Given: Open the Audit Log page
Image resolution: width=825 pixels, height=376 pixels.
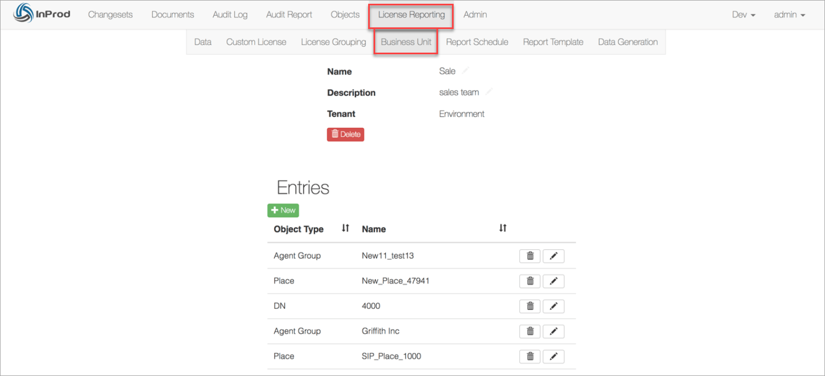Looking at the screenshot, I should (230, 15).
